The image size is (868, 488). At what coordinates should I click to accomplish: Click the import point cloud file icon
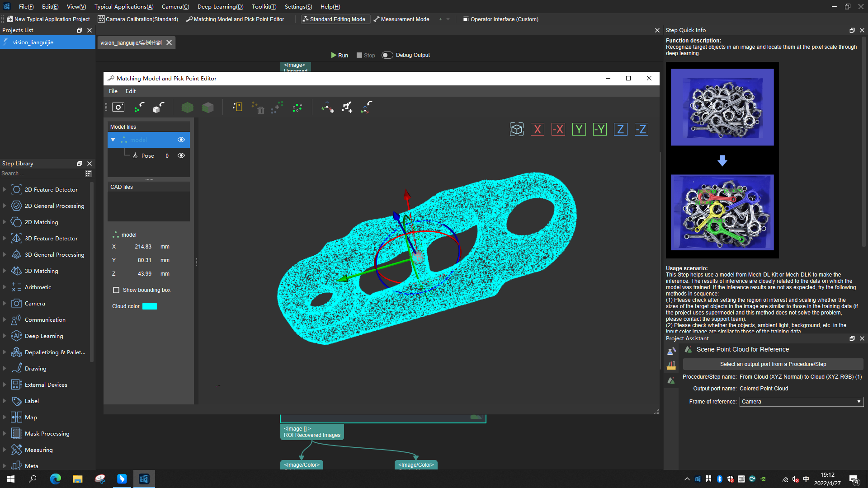[139, 107]
